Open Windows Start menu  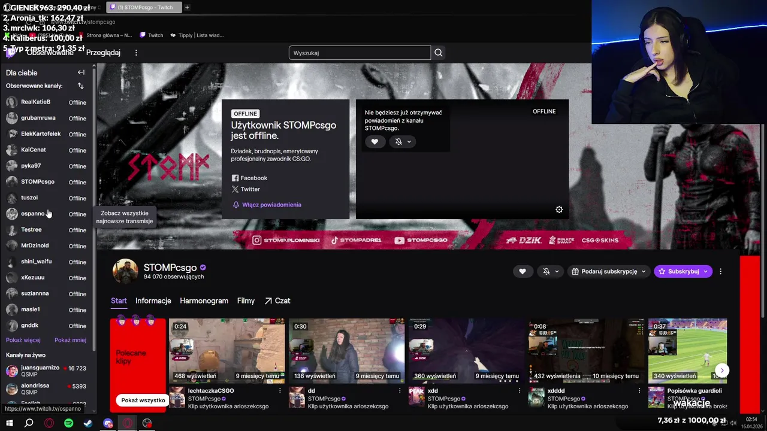point(10,423)
